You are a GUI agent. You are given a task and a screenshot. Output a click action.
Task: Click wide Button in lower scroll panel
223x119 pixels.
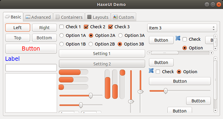point(180,81)
